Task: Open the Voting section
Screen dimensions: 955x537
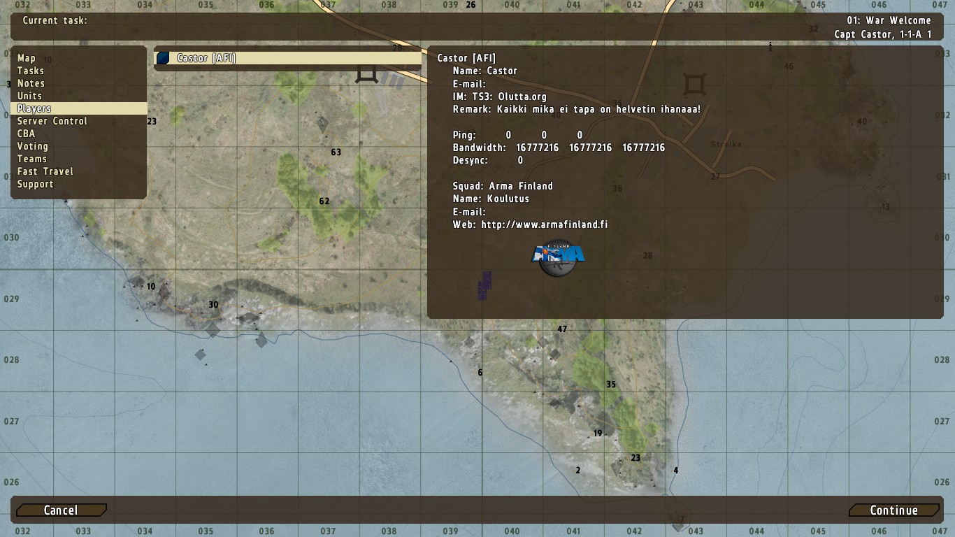Action: tap(33, 146)
